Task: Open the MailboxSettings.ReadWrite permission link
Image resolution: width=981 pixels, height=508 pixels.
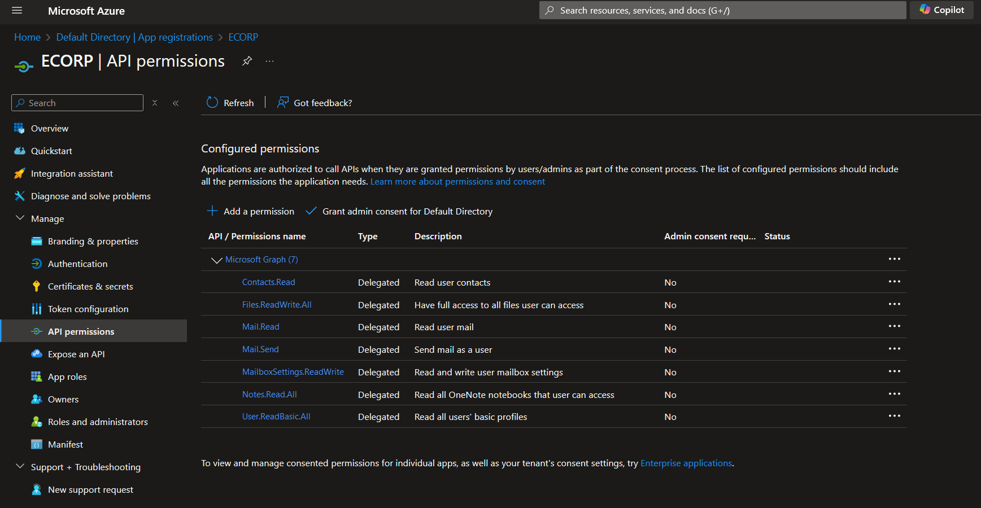Action: pos(293,372)
